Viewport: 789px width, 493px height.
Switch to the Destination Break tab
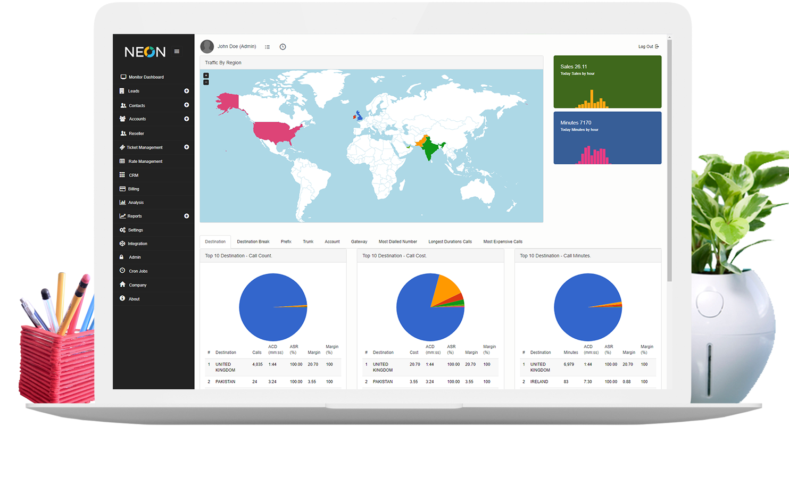click(253, 241)
